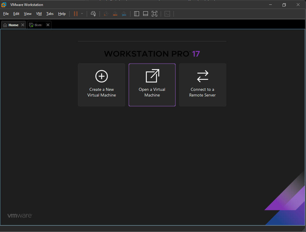Click the circled plus New VM icon
Viewport: 306px width, 232px height.
[x=101, y=76]
